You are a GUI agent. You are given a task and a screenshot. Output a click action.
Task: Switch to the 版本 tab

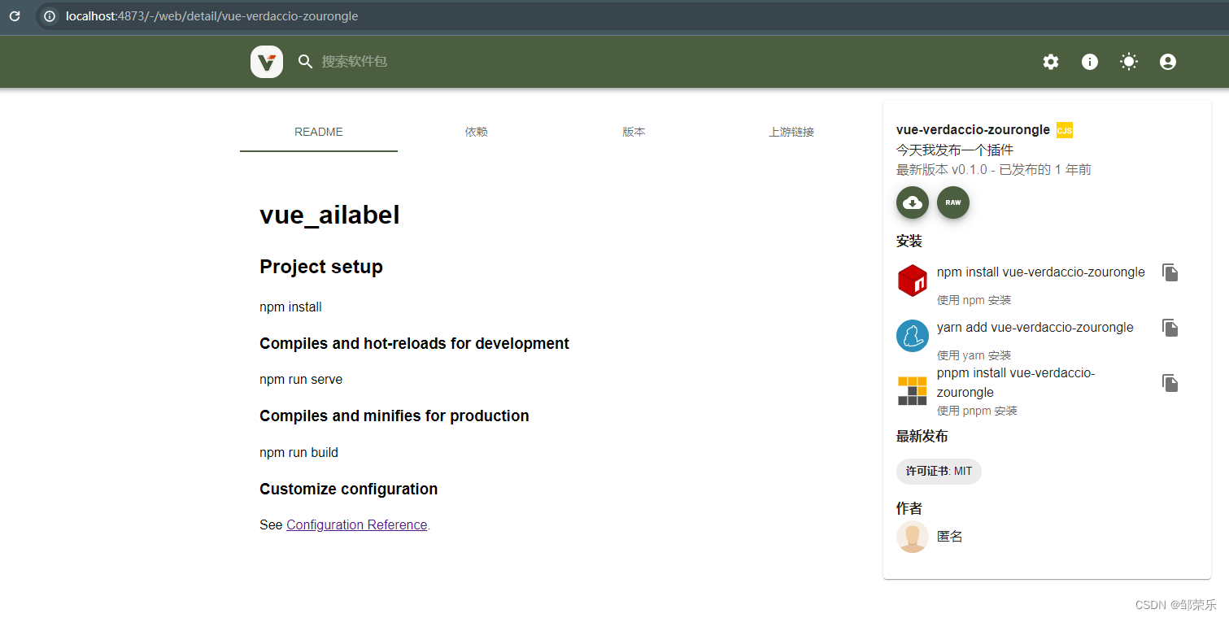pyautogui.click(x=634, y=132)
